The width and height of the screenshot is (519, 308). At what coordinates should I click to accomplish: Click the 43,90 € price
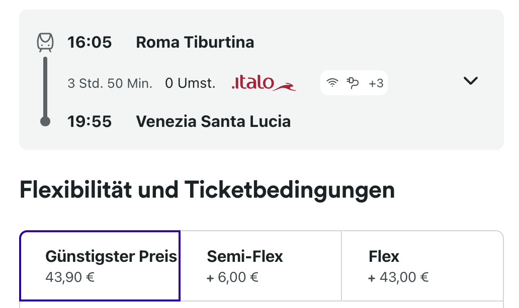[x=70, y=277]
